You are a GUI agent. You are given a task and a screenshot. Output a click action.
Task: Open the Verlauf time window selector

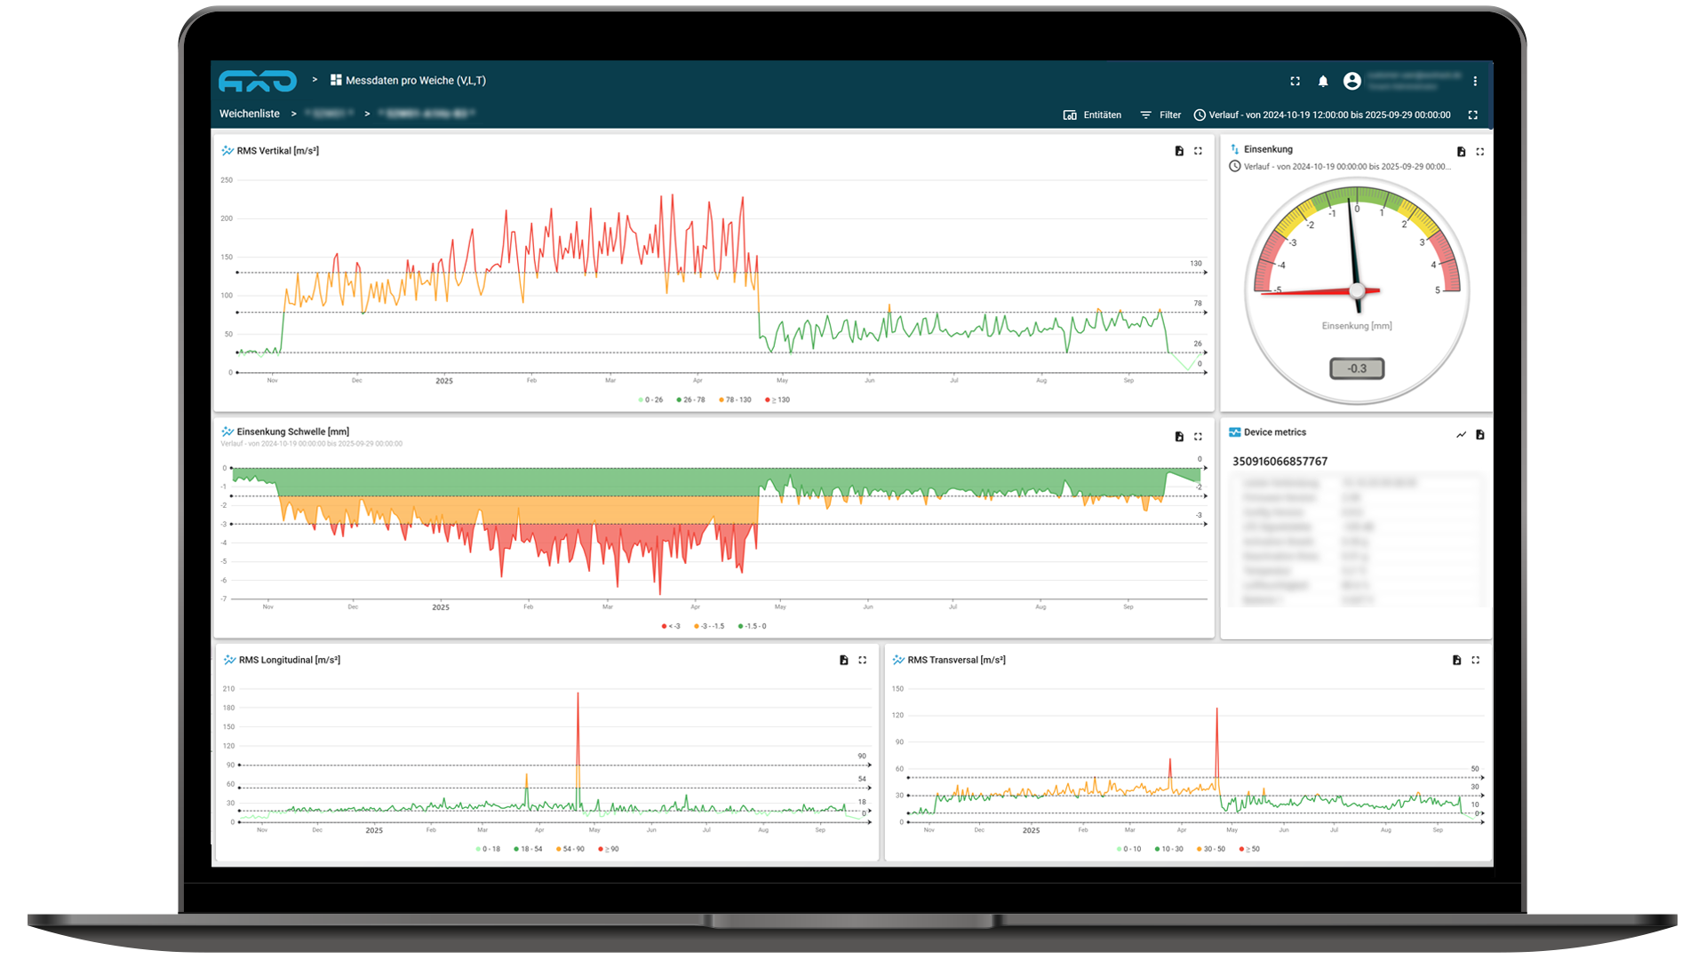tap(1321, 115)
